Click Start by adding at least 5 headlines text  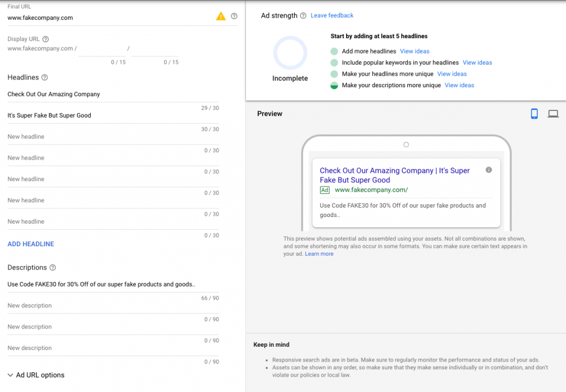pyautogui.click(x=379, y=36)
